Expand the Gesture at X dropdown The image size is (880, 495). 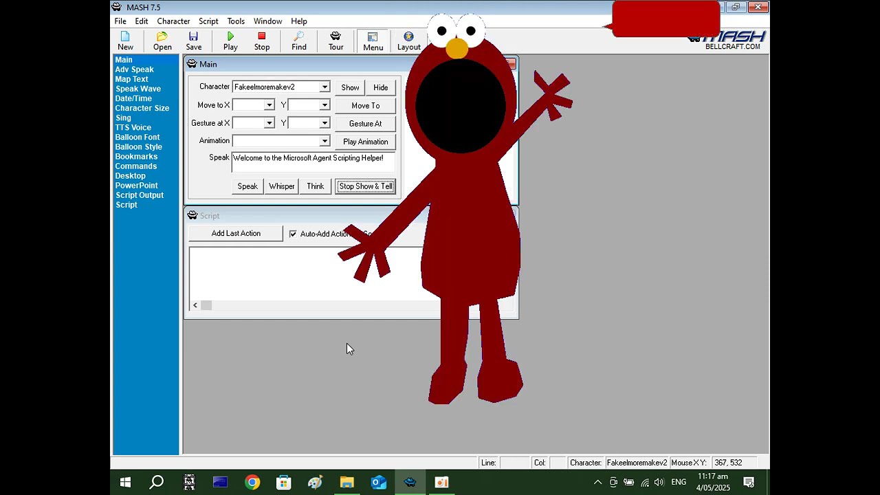(269, 123)
